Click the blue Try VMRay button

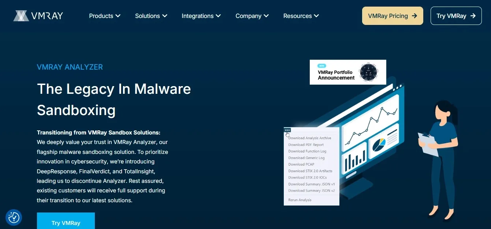[66, 221]
